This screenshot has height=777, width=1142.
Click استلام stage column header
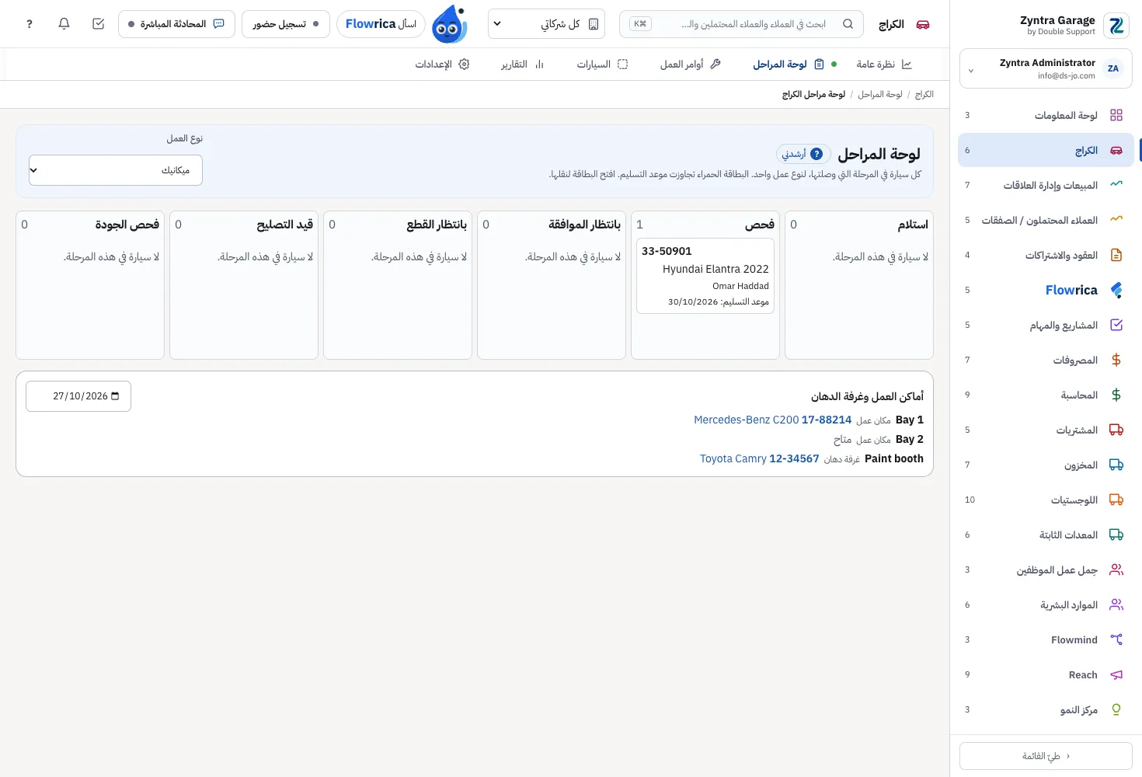913,225
